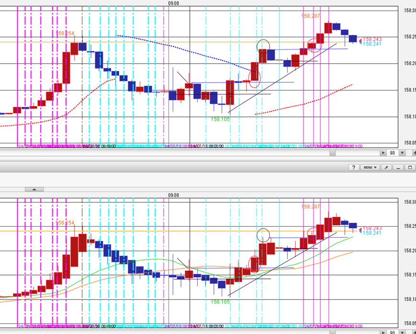Click the 09:00 time label above lower chart
This screenshot has width=416, height=334.
[x=173, y=195]
